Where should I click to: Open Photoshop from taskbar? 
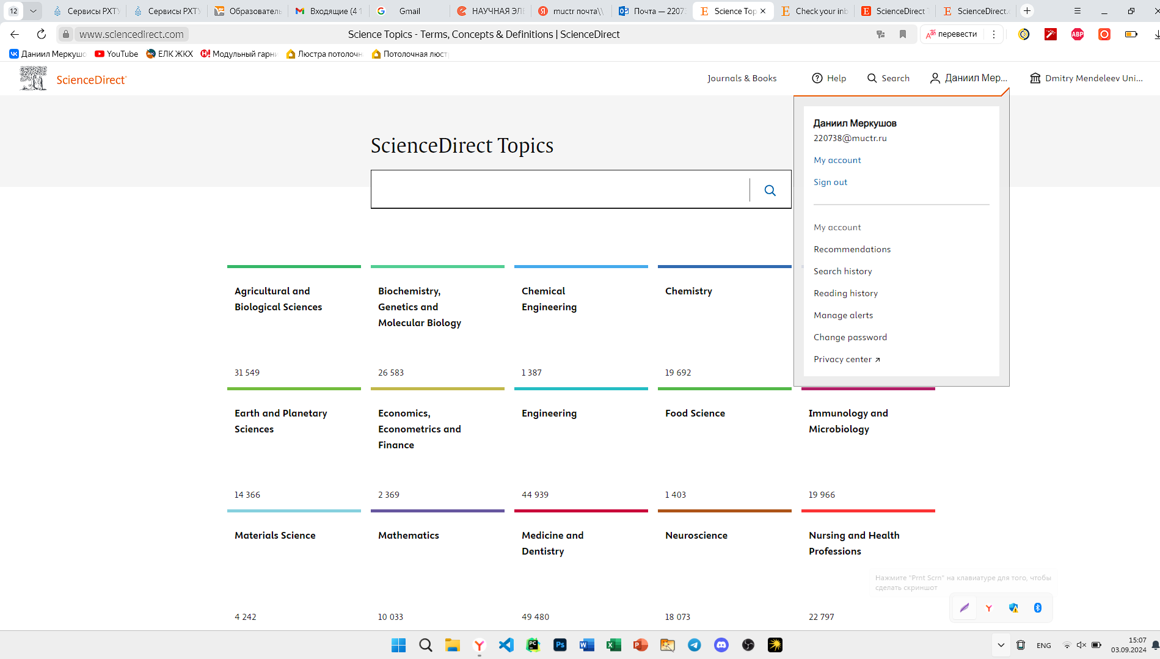(x=560, y=645)
